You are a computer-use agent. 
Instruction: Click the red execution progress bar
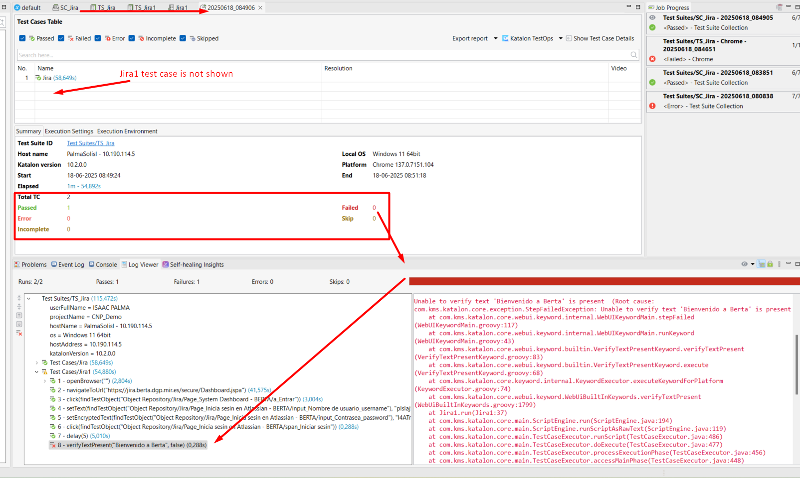[x=604, y=281]
